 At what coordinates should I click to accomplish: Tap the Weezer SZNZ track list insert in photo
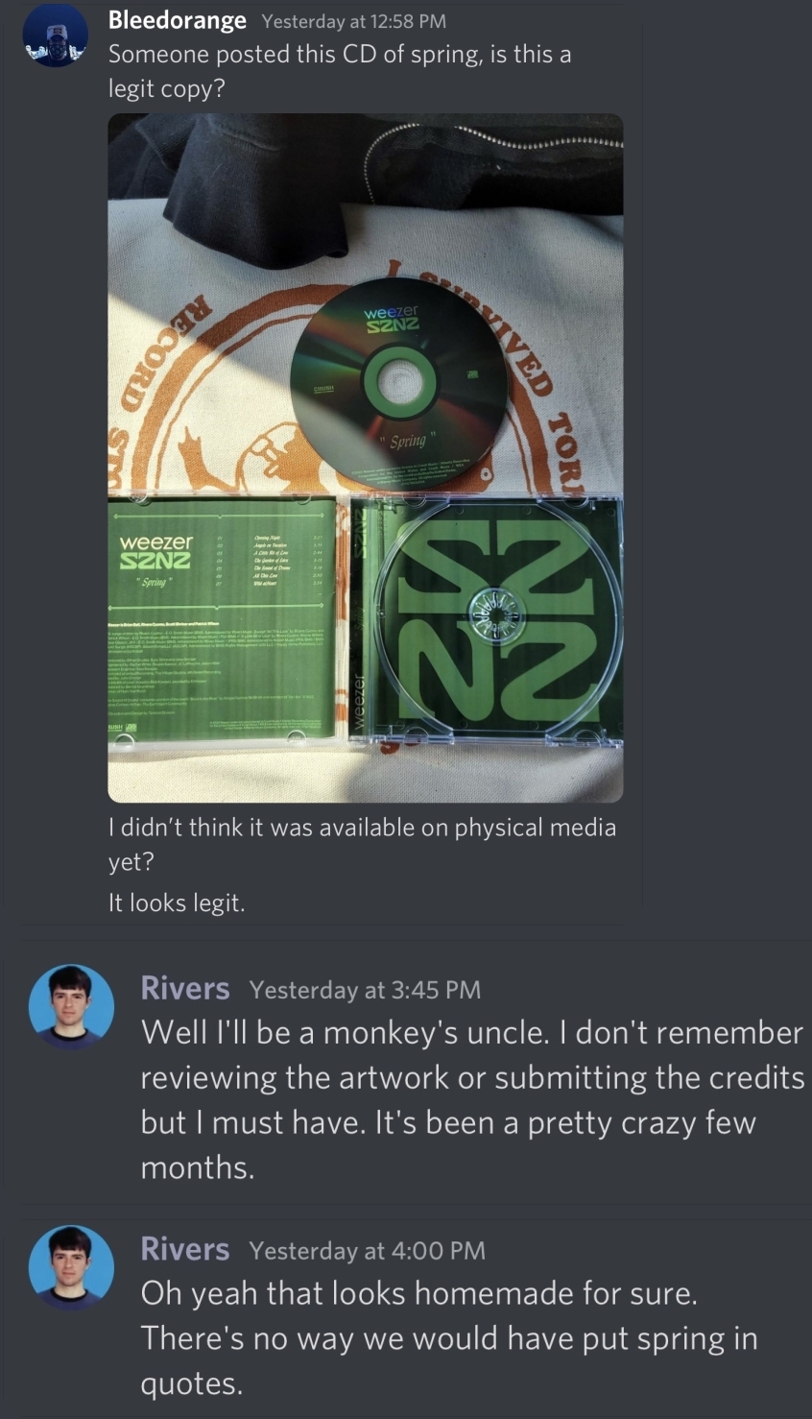point(223,617)
